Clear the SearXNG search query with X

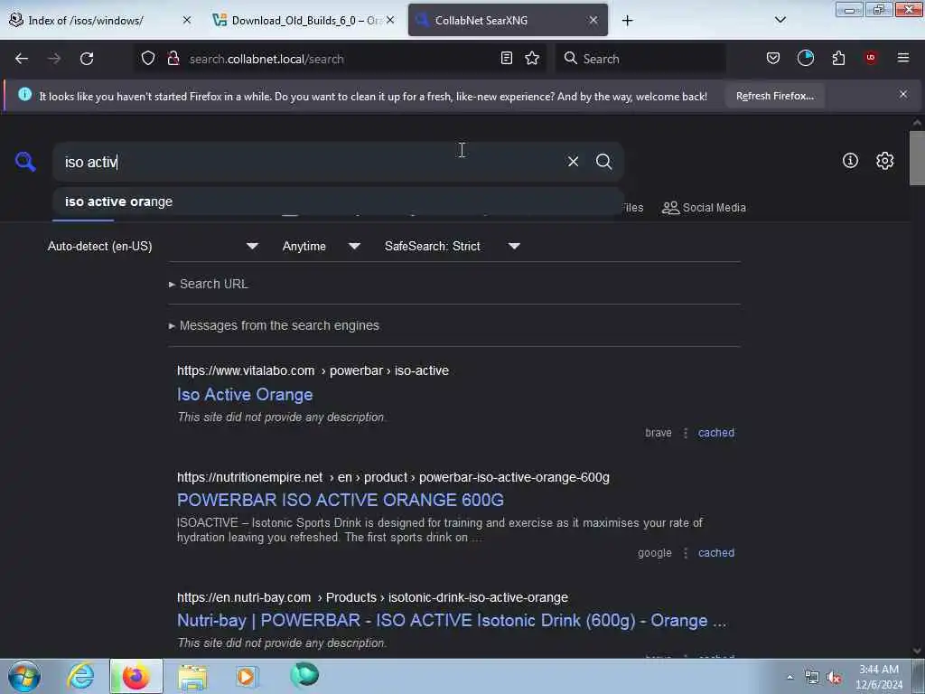tap(573, 161)
